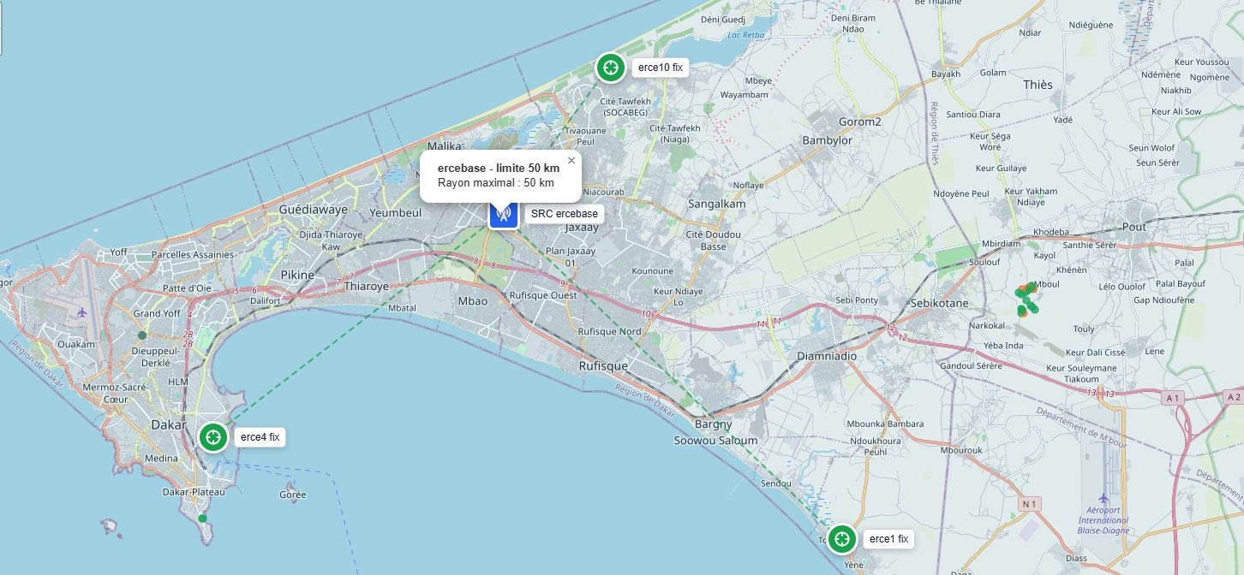Click the "Thiaroye" map label
The image size is (1244, 575).
click(x=367, y=287)
